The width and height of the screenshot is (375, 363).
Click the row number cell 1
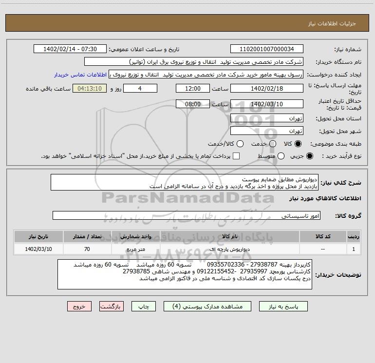pos(354,249)
